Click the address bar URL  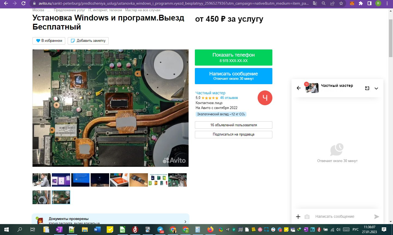174,3
